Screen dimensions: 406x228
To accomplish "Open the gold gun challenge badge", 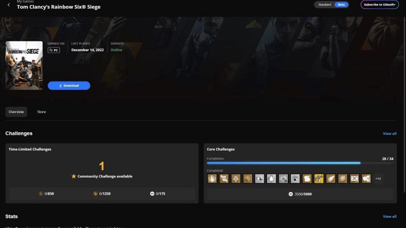I will tap(319, 179).
